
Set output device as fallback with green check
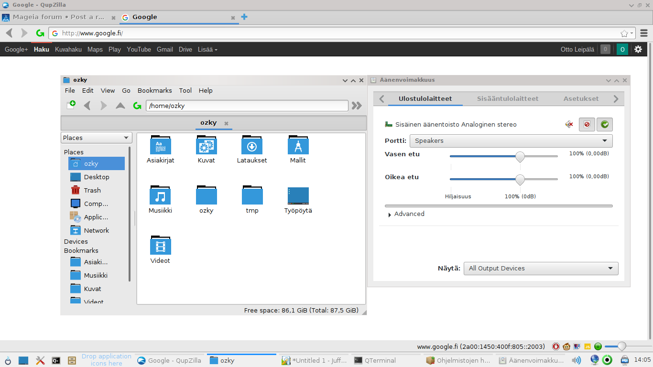(x=605, y=124)
